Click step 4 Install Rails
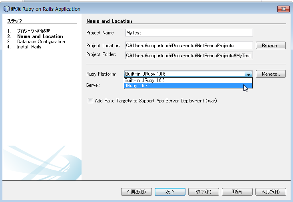Image resolution: width=293 pixels, height=202 pixels. pyautogui.click(x=29, y=47)
